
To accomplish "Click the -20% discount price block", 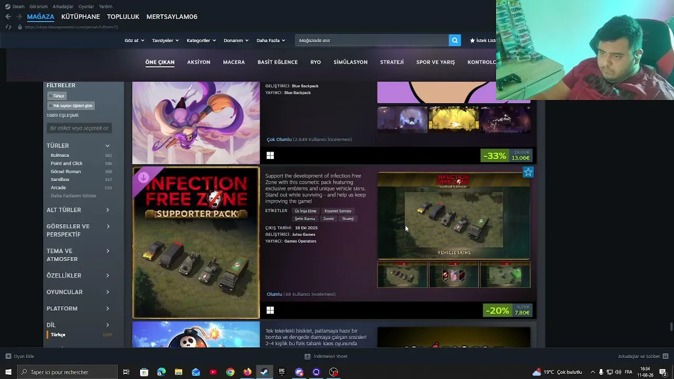I will click(508, 311).
